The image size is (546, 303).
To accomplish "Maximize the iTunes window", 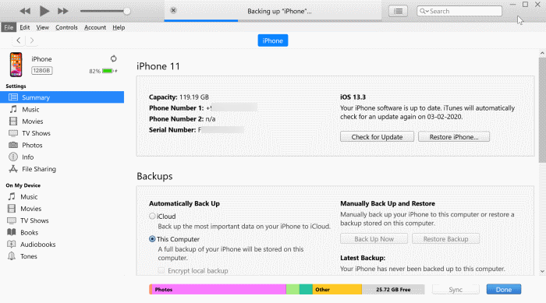I will click(525, 5).
